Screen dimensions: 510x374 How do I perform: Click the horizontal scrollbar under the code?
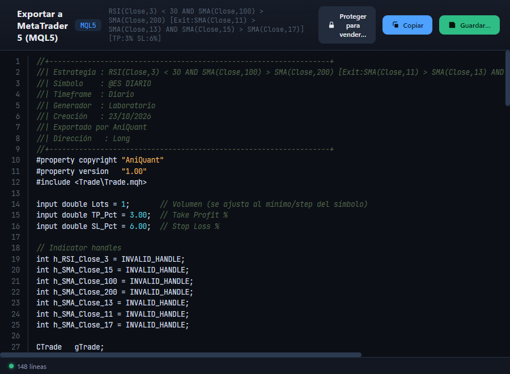[181, 355]
